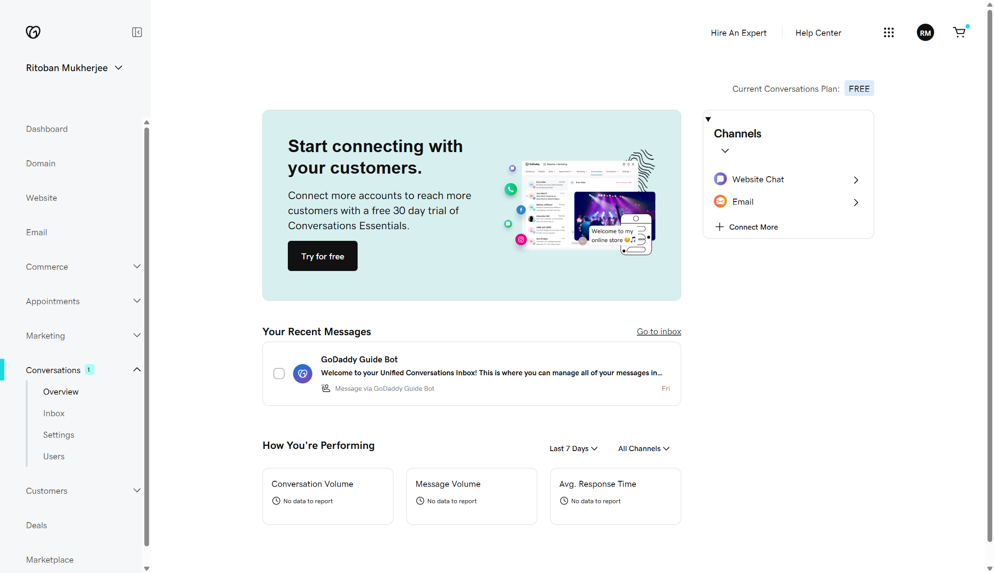Open the shopping cart
The height and width of the screenshot is (573, 994).
click(960, 32)
